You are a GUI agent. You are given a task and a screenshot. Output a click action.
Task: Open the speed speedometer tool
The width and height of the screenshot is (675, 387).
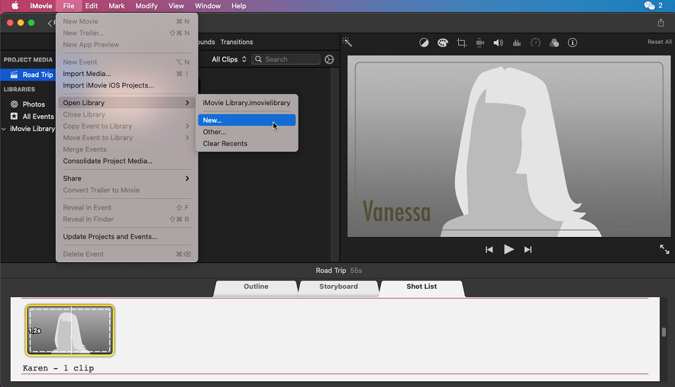536,42
